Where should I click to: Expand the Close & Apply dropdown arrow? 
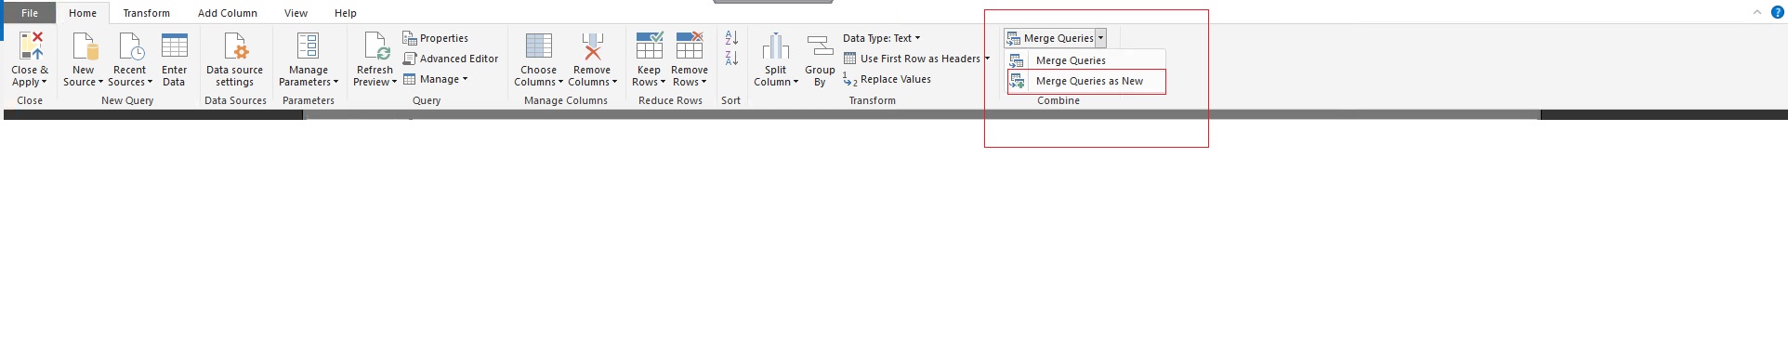(x=44, y=83)
